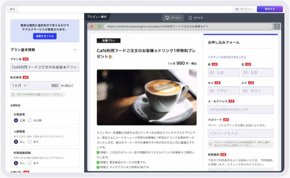This screenshot has height=178, width=290.
Task: Click the 戻る back button
Action: point(13,9)
